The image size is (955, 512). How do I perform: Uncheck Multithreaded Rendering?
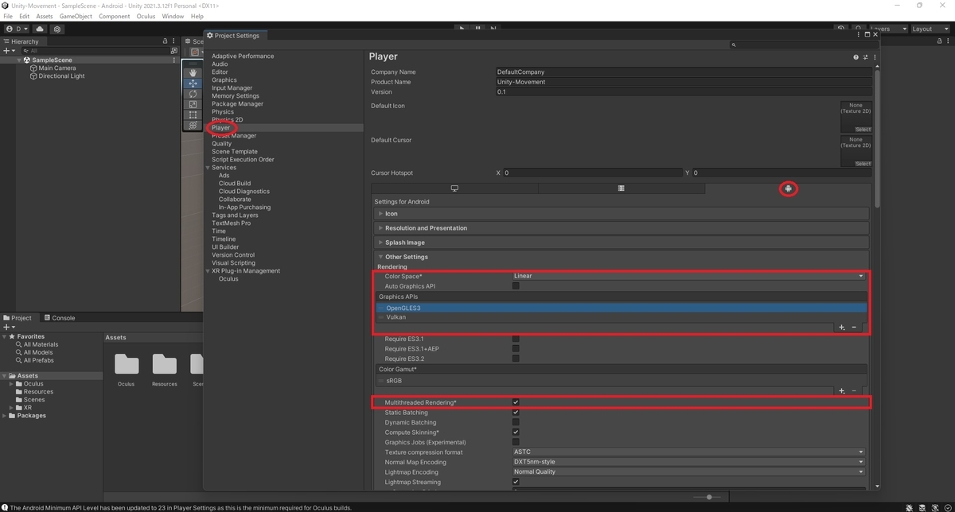coord(516,403)
